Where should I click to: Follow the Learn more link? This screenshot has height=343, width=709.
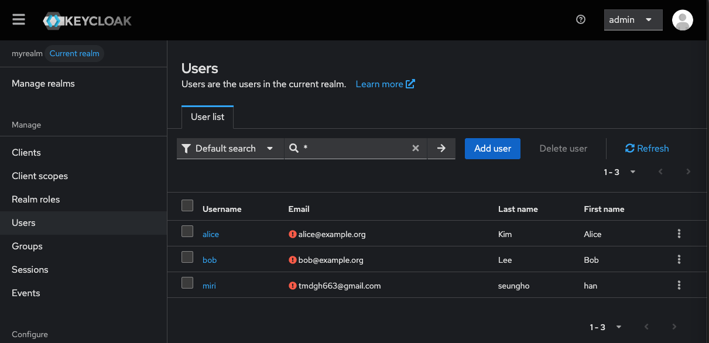pyautogui.click(x=385, y=84)
